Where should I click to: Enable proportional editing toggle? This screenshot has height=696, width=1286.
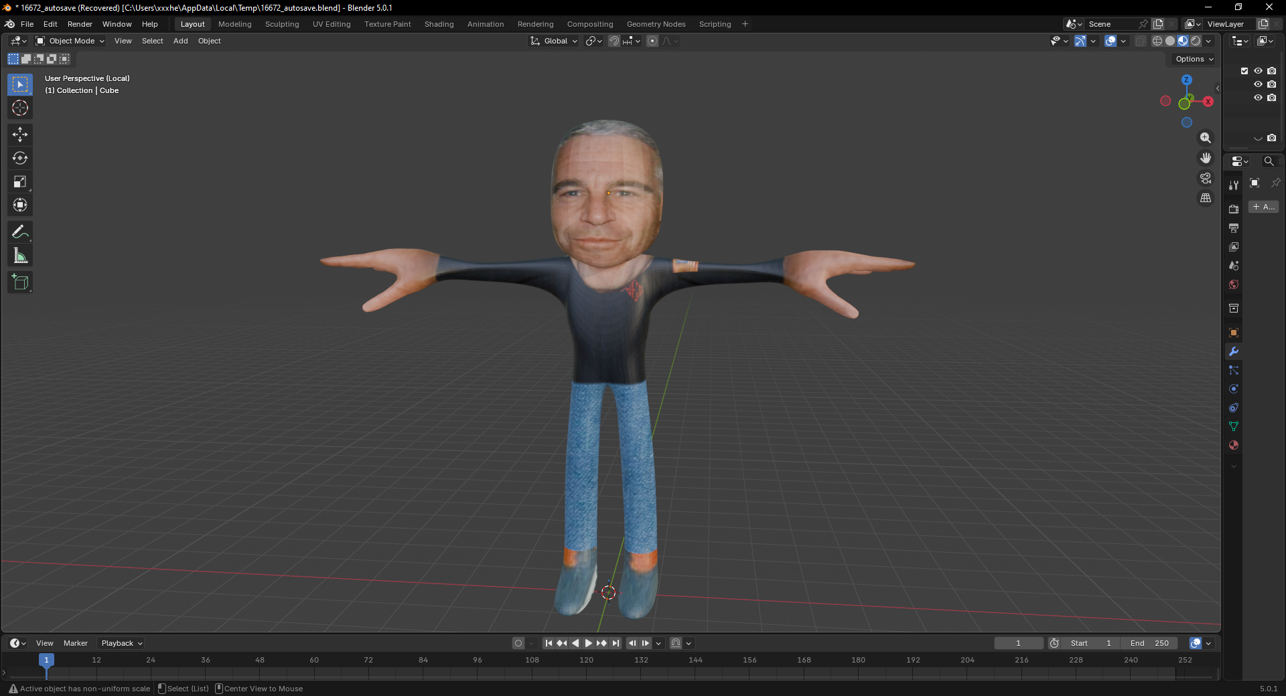pos(652,41)
